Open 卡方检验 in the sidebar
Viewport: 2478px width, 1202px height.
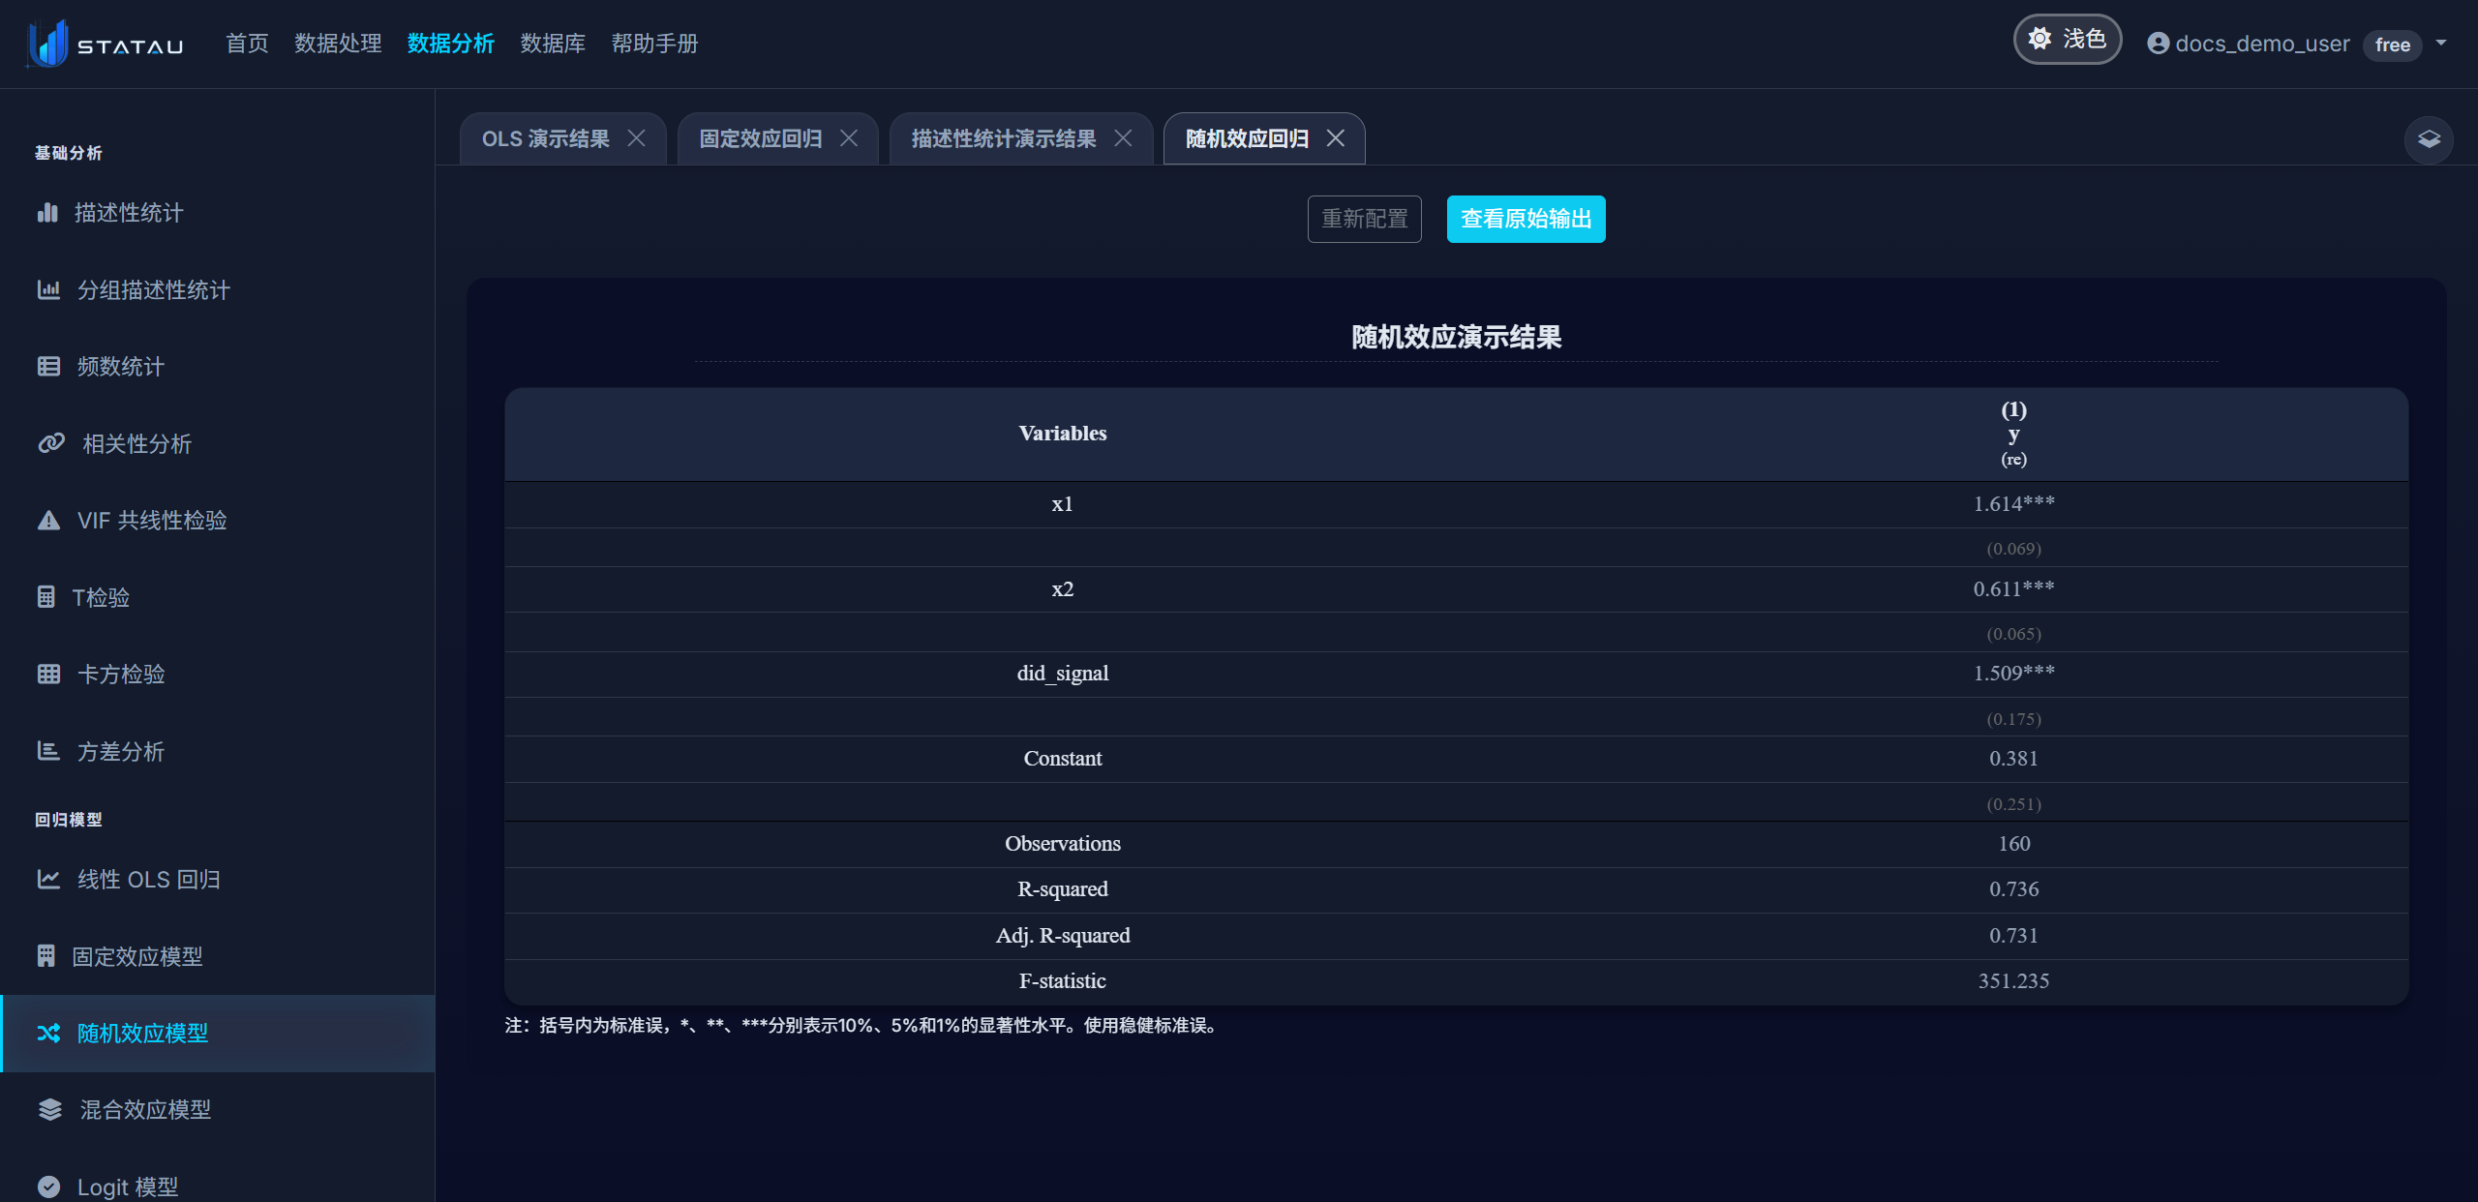coord(218,674)
